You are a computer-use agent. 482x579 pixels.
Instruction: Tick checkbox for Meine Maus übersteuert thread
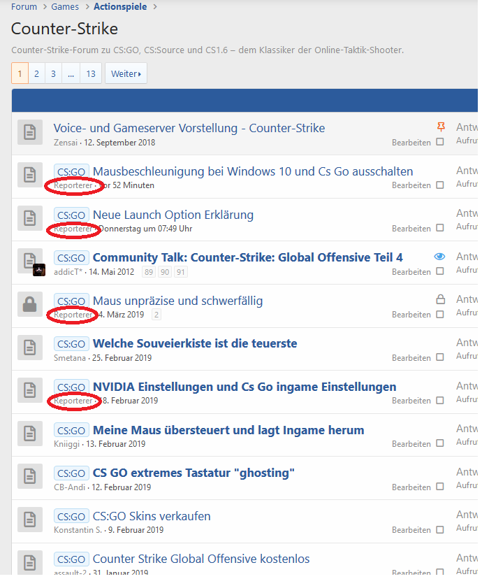click(x=440, y=443)
